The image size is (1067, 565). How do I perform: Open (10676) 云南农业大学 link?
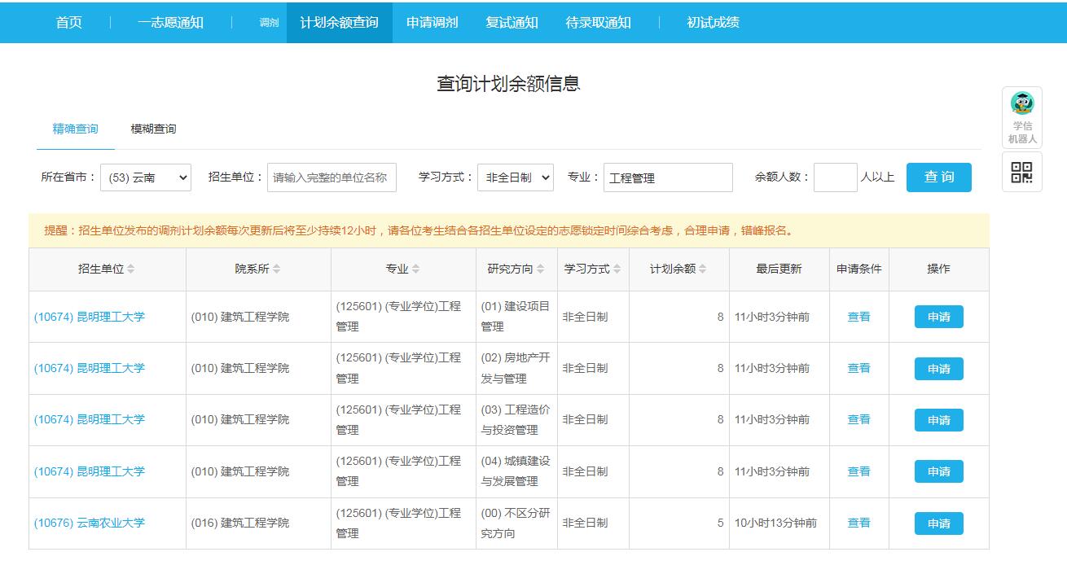coord(90,523)
